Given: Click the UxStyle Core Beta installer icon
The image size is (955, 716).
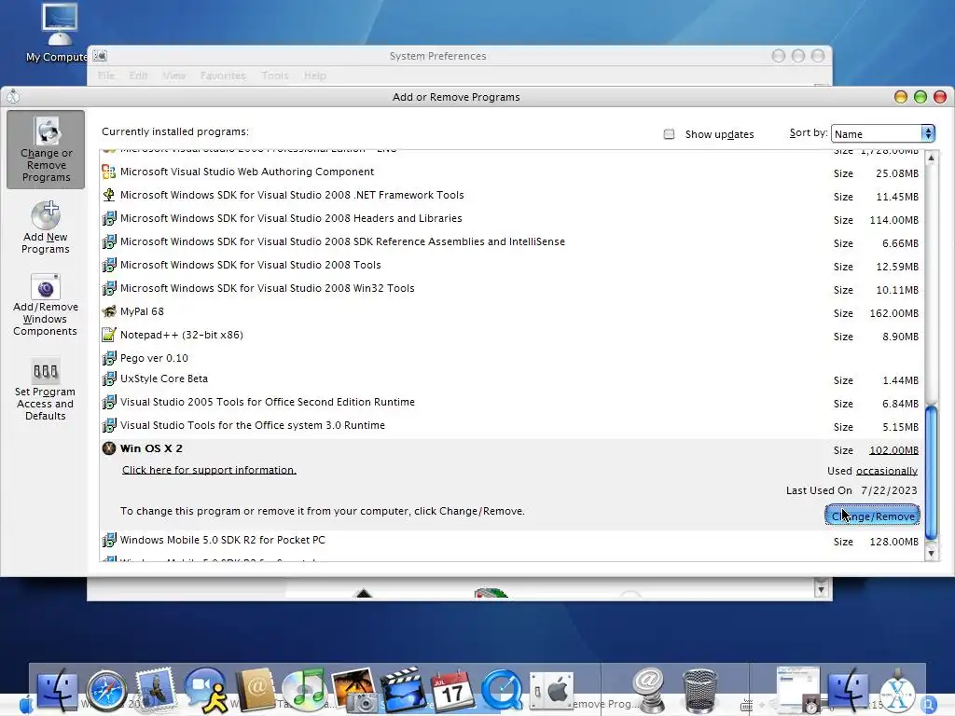Looking at the screenshot, I should pos(109,379).
